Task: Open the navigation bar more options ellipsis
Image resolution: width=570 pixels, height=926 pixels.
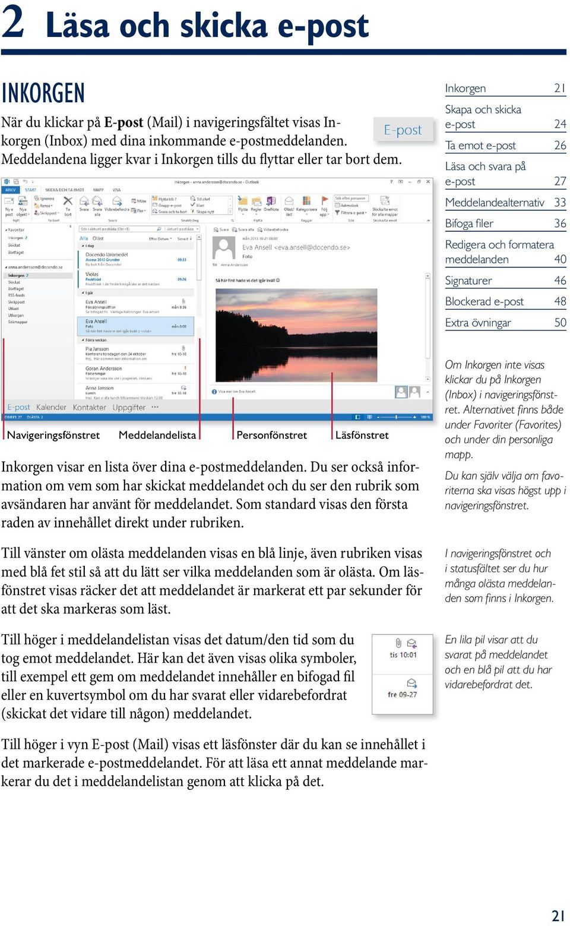Action: point(155,407)
